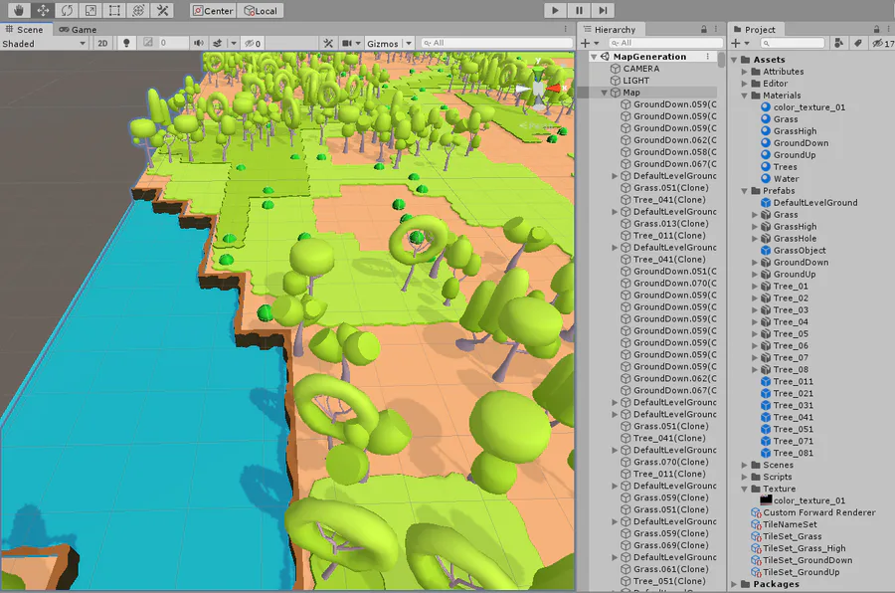895x593 pixels.
Task: Switch to the Game tab
Action: (78, 29)
